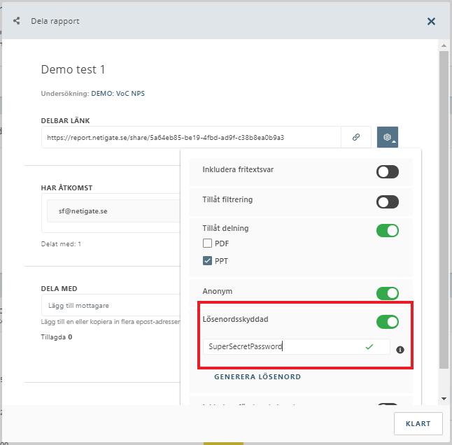452x445 pixels.
Task: Check the PDF checkbox
Action: [x=207, y=243]
